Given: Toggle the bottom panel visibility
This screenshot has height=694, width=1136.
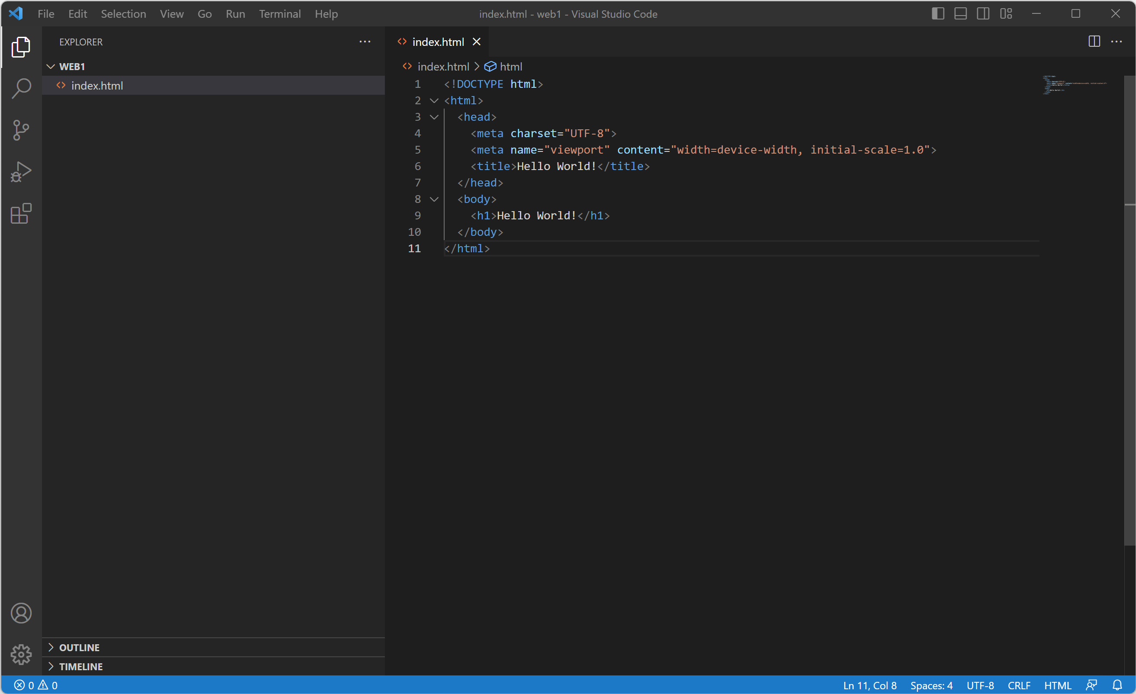Looking at the screenshot, I should pos(960,14).
